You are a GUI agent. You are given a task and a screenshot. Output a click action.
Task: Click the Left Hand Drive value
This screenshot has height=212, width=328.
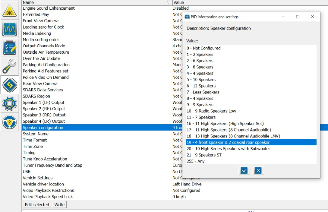click(187, 184)
